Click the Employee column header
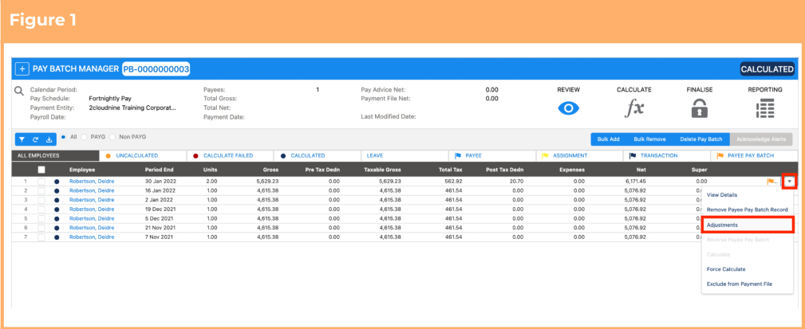The width and height of the screenshot is (805, 329). coord(82,170)
